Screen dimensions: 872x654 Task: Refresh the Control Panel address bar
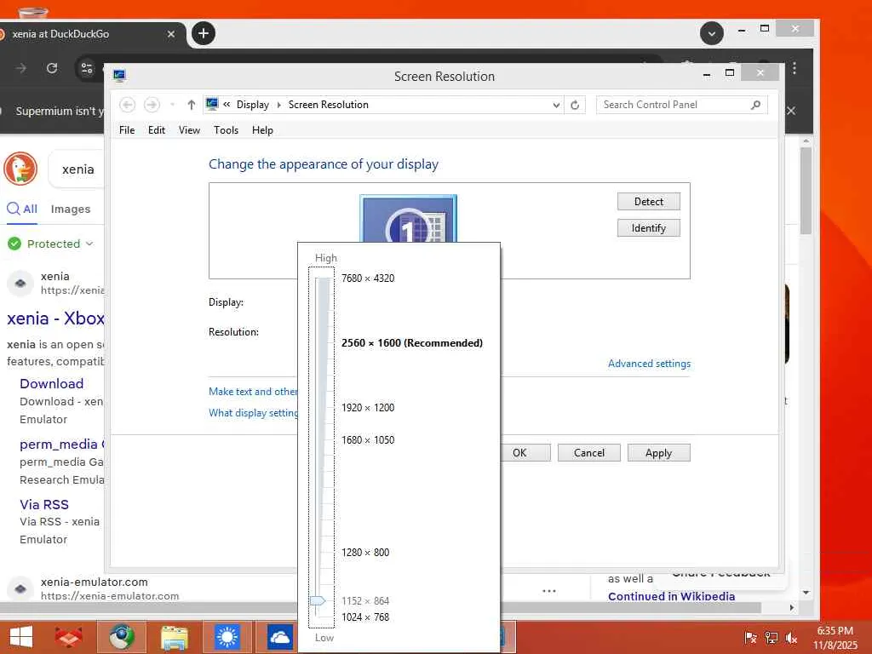[575, 105]
